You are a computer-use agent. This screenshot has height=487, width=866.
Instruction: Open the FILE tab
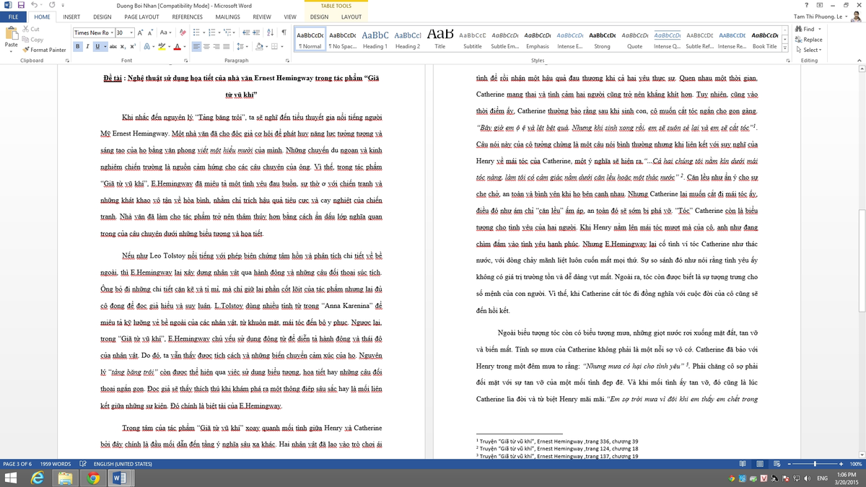point(13,17)
